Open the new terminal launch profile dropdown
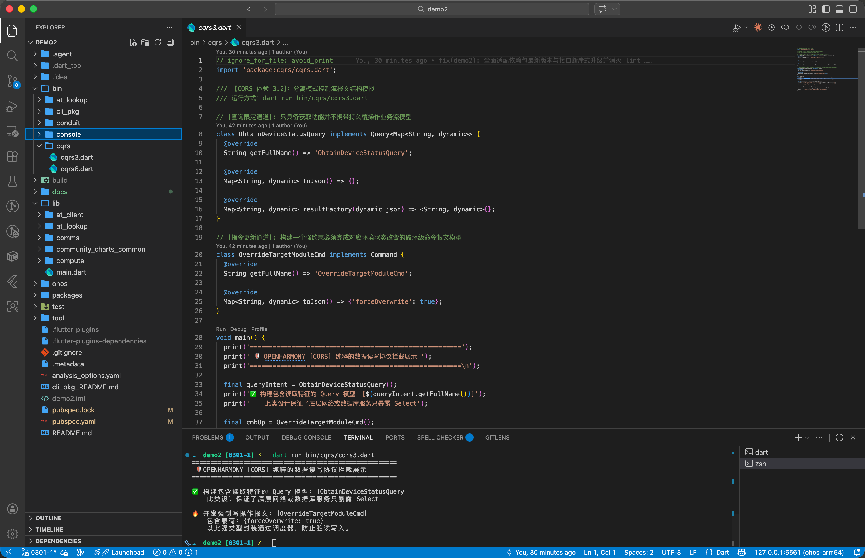This screenshot has width=865, height=558. pos(807,438)
